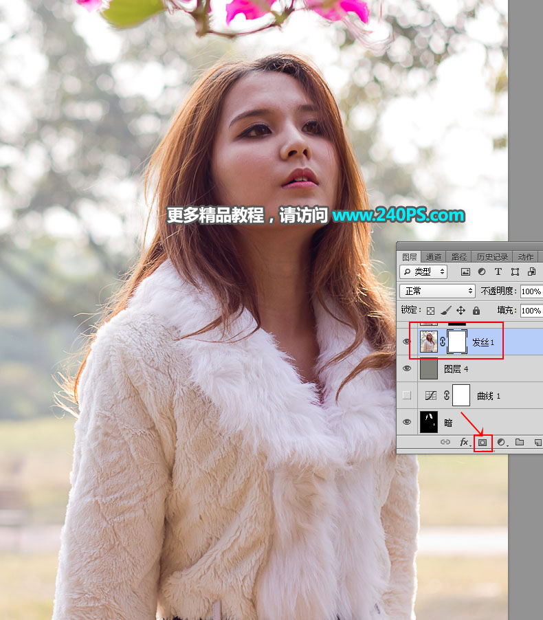Click the link layers chain icon
This screenshot has height=620, width=543.
tap(445, 442)
